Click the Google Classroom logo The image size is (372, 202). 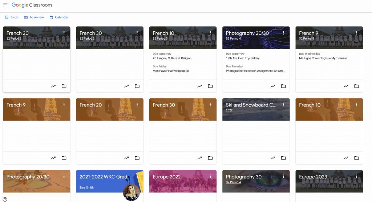tap(32, 5)
